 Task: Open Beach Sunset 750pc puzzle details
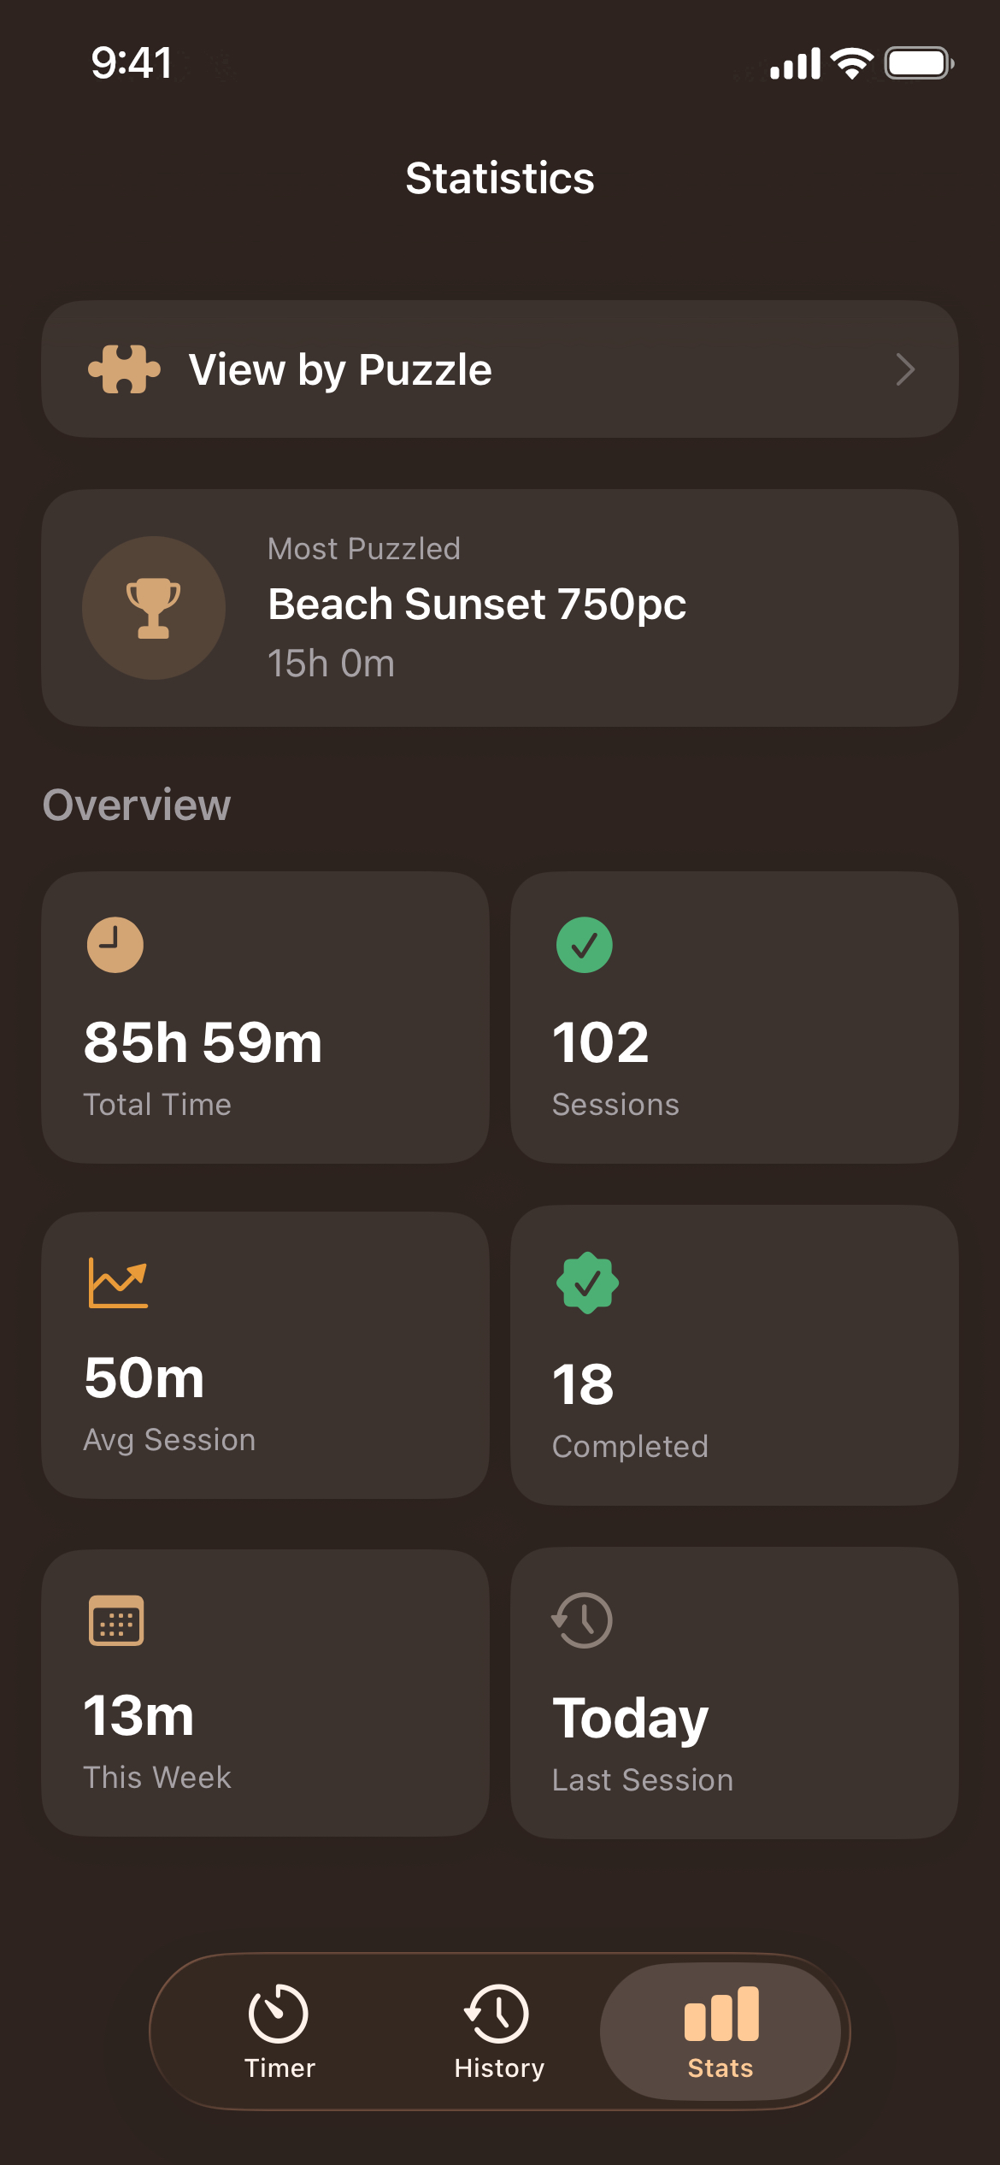click(477, 605)
